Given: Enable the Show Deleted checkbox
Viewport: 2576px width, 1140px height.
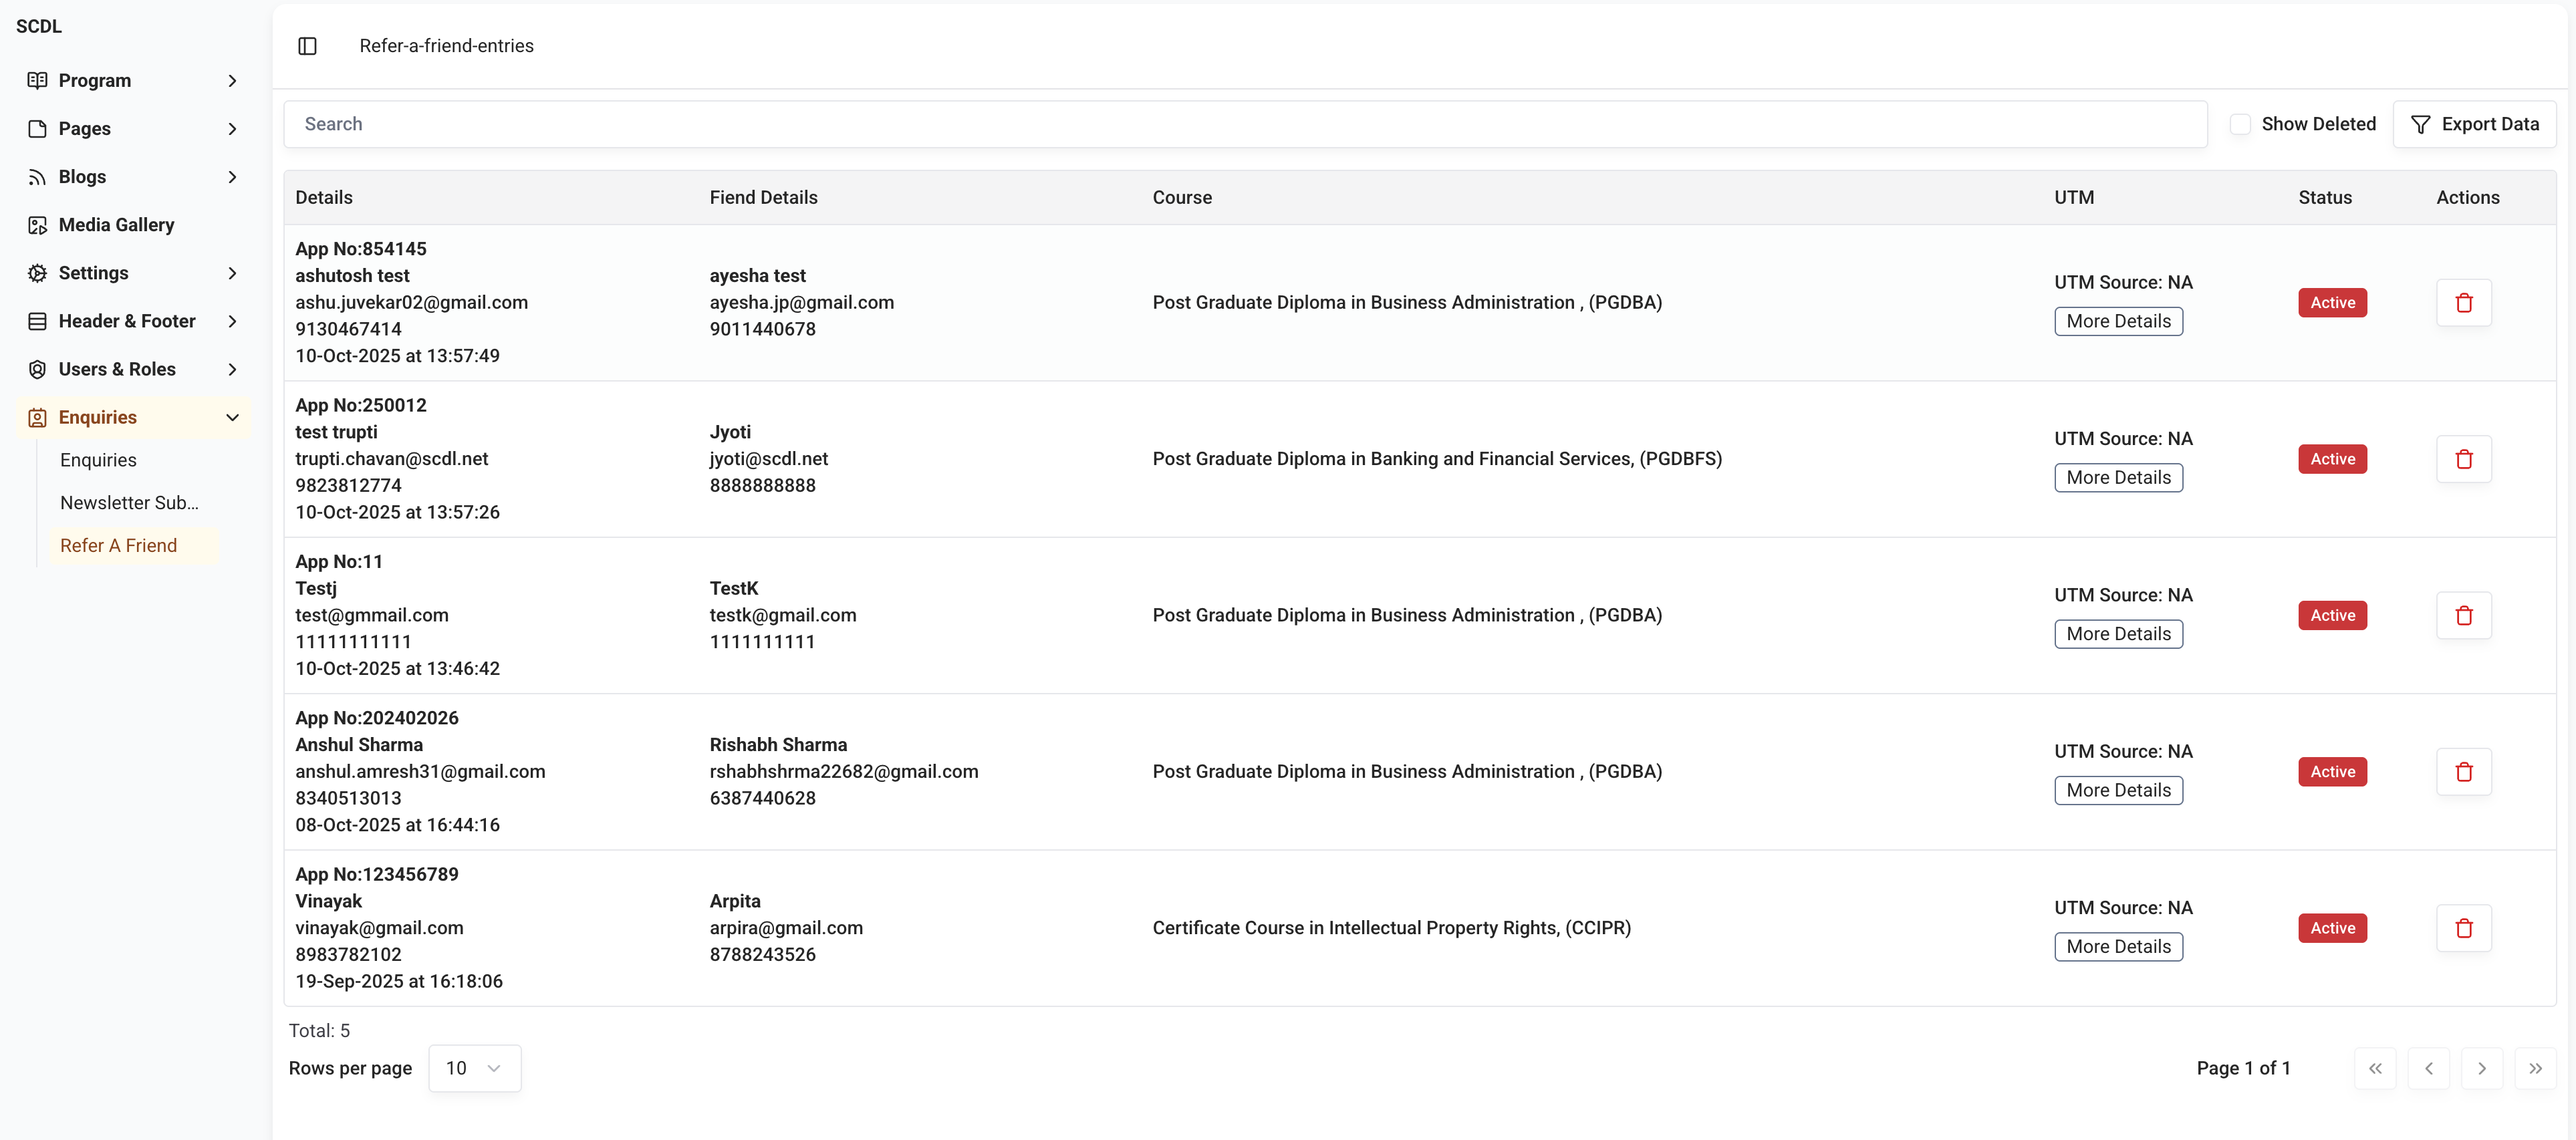Looking at the screenshot, I should point(2240,124).
